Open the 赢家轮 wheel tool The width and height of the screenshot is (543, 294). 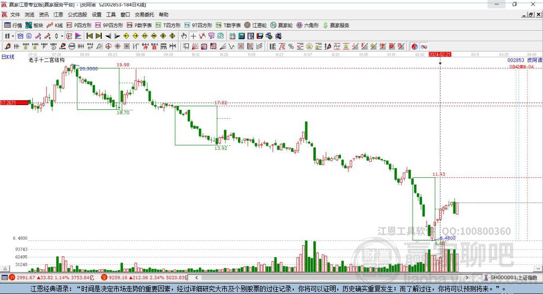[282, 25]
